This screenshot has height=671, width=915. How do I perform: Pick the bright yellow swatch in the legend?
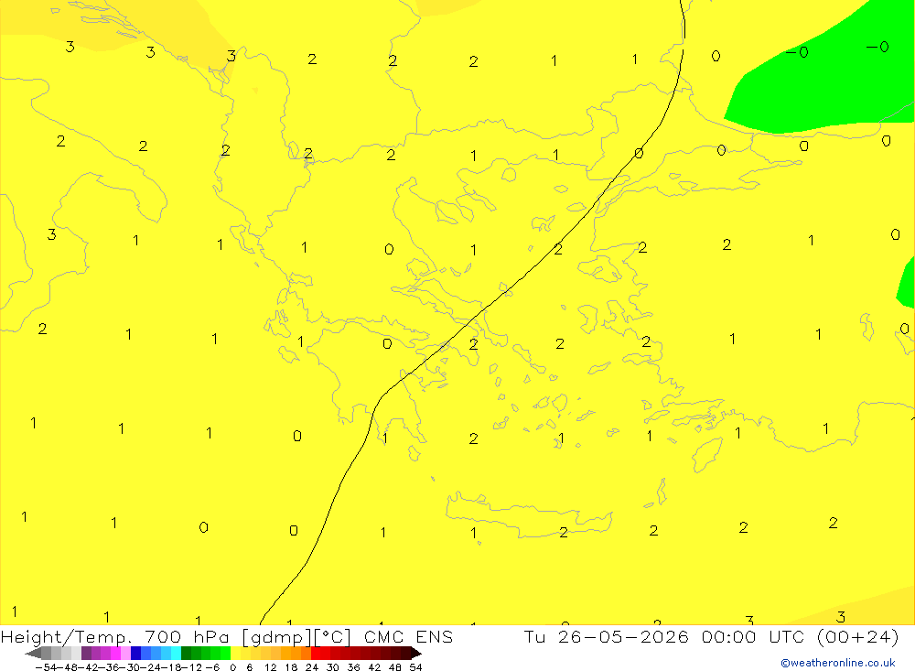pos(236,653)
